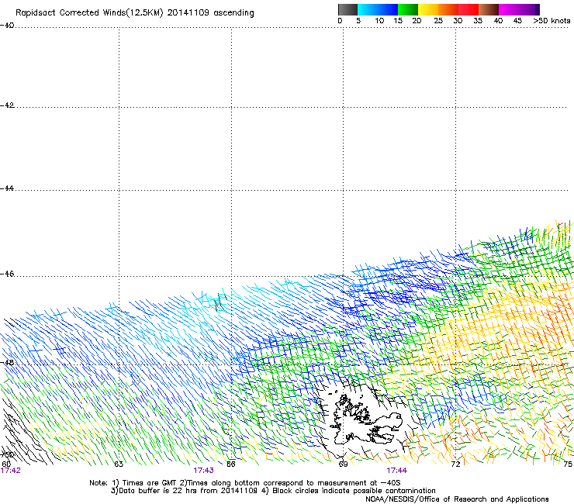
Task: Click the 69 longitude label
Action: point(343,464)
